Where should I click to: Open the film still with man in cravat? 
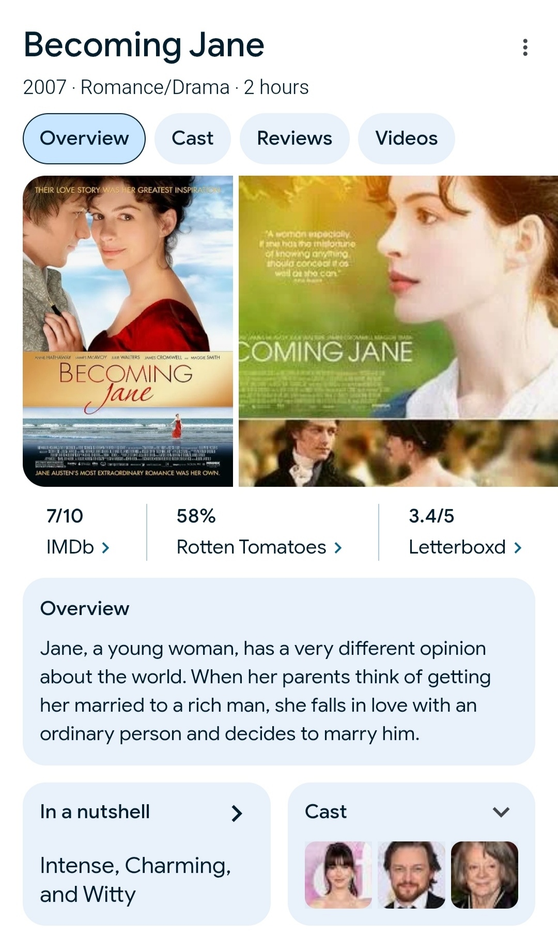398,453
